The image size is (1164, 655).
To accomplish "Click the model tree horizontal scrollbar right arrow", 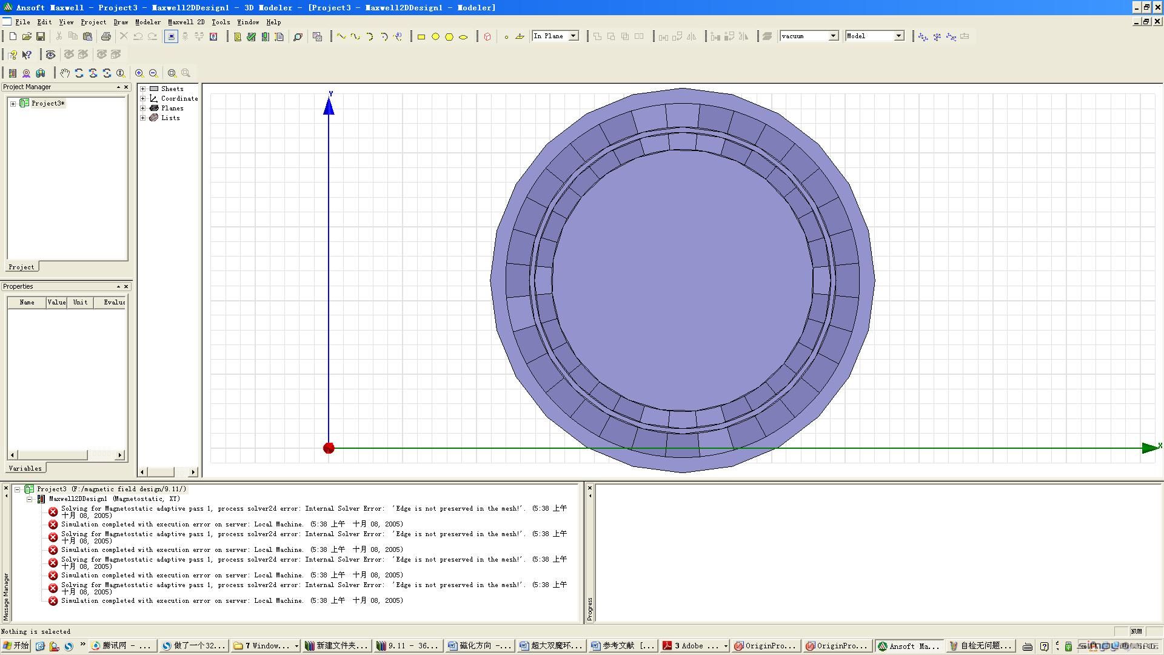I will pyautogui.click(x=193, y=472).
